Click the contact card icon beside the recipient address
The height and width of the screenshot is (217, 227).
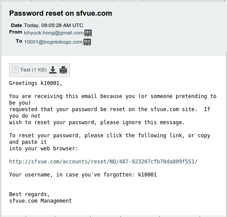pos(87,42)
